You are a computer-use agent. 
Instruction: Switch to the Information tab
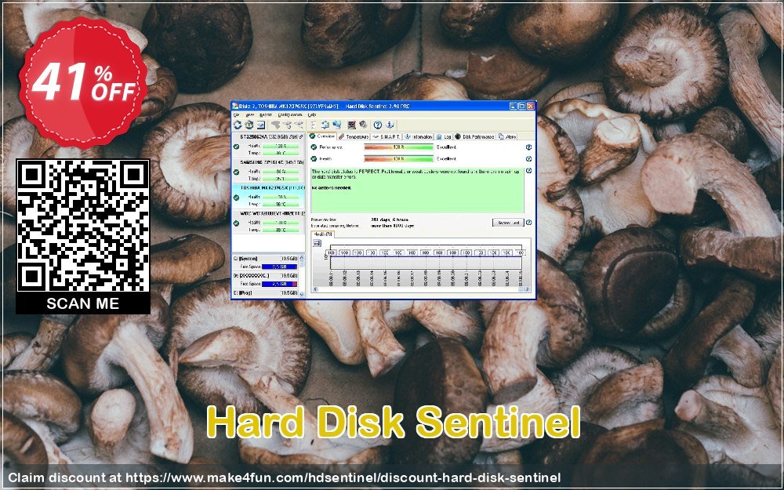click(x=418, y=136)
